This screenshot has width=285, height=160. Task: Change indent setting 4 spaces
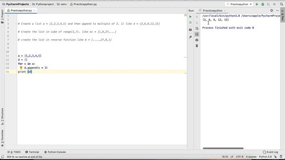click(251, 157)
